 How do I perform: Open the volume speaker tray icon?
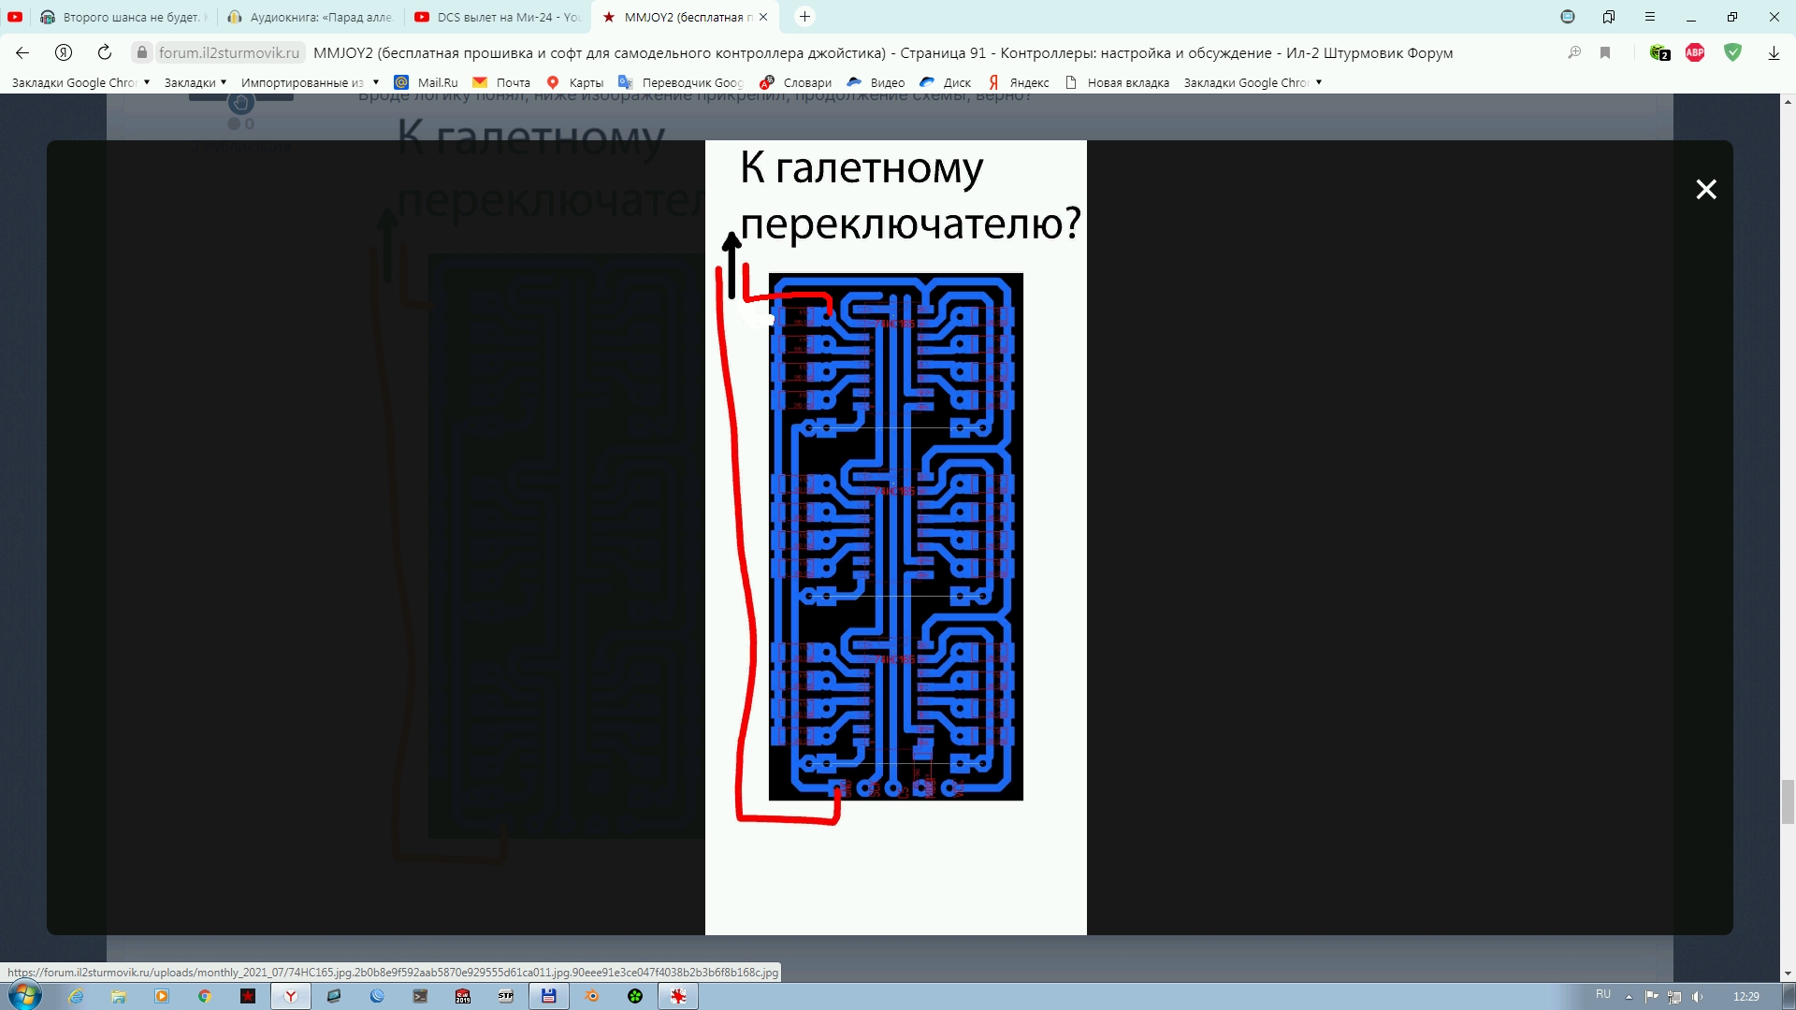tap(1698, 997)
